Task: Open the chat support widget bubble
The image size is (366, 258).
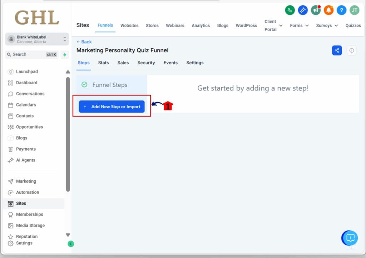Action: point(350,238)
